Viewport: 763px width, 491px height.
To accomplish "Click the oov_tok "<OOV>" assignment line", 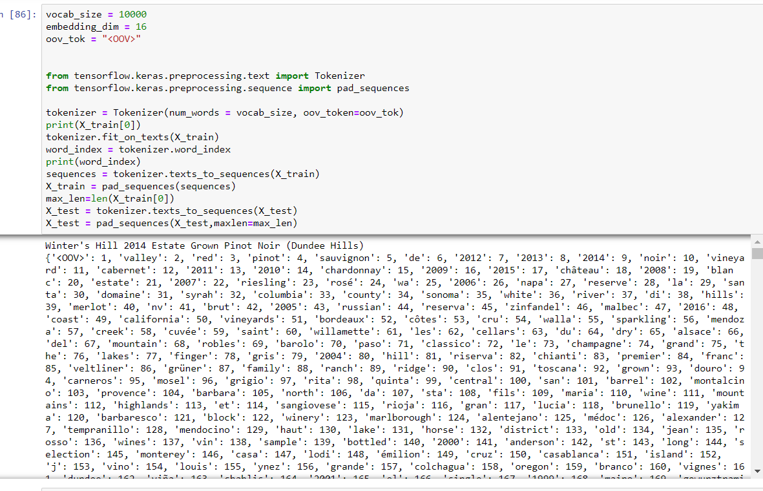I will tap(94, 39).
